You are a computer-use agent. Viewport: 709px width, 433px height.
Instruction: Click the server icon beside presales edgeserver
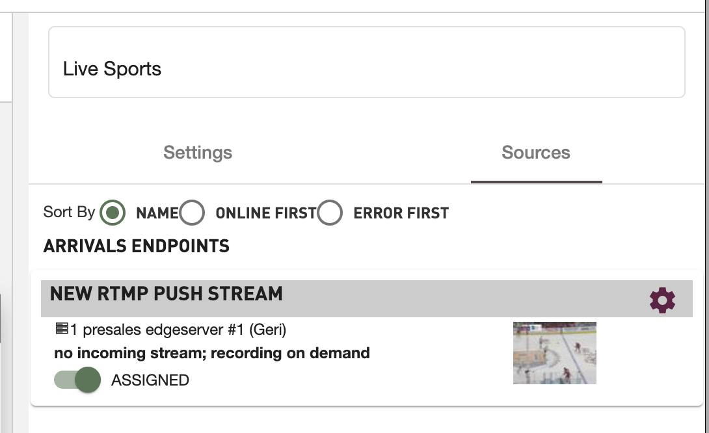pyautogui.click(x=62, y=330)
